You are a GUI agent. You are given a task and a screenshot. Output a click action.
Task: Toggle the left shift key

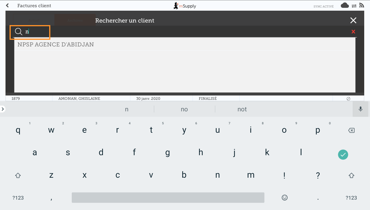point(18,175)
